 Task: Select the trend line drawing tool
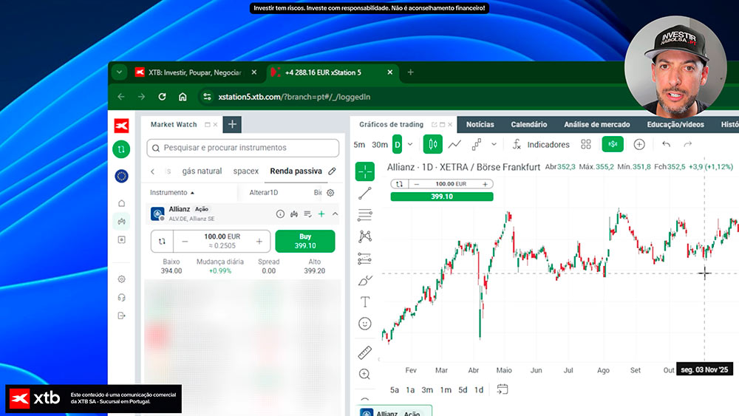click(365, 193)
